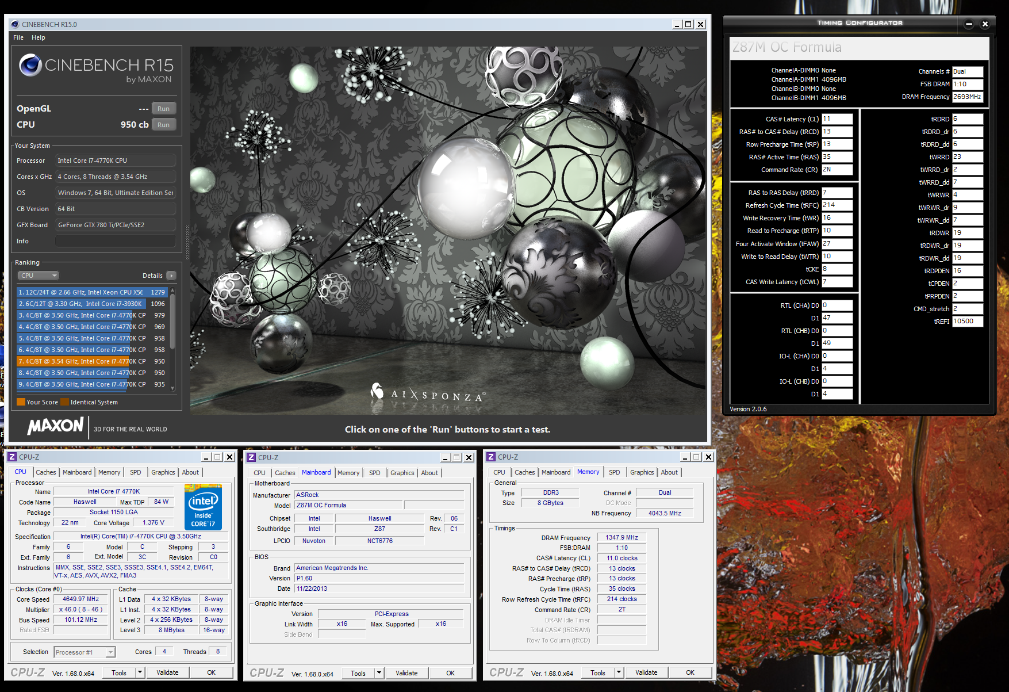Screen dimensions: 1009x692
Task: Click the 3D render preview image
Action: coord(448,230)
